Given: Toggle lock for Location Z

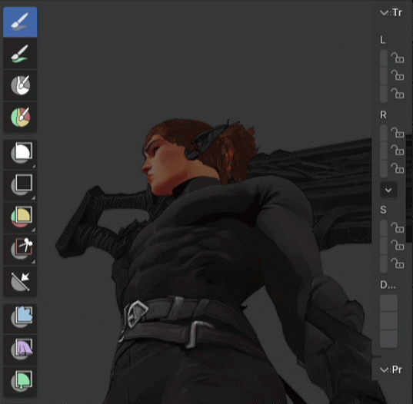Looking at the screenshot, I should pos(398,93).
